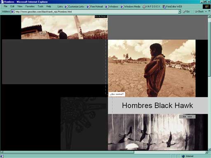Click the Free Hotmail page icon
Screen dimensions: 211x158
click(88, 7)
